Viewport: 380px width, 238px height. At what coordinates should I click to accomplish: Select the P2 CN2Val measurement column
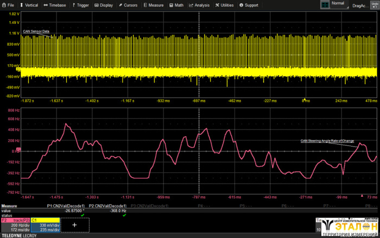click(107, 206)
